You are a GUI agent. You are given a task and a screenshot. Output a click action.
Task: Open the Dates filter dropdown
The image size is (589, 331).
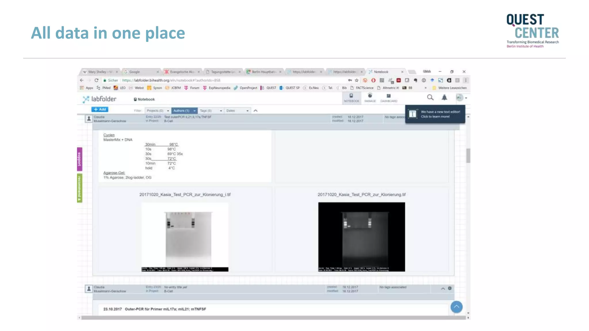237,111
